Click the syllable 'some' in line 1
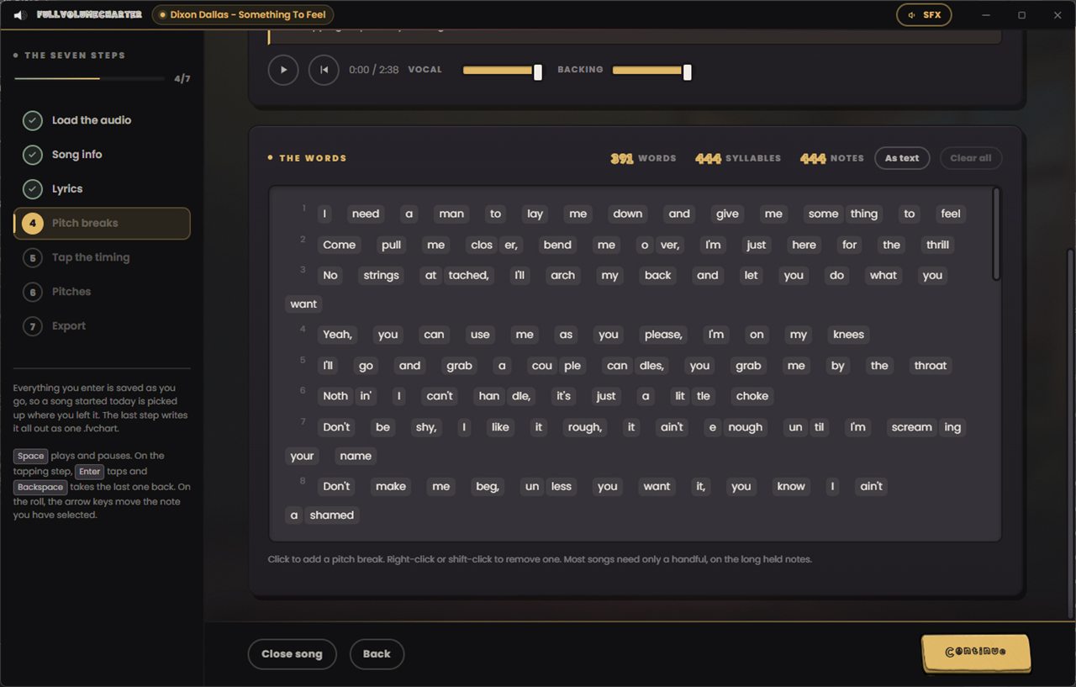This screenshot has height=687, width=1076. pyautogui.click(x=823, y=214)
